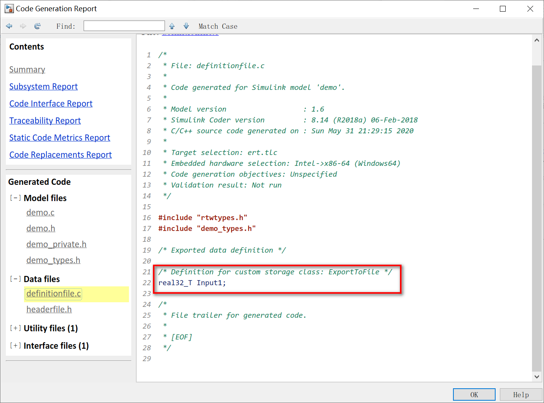Image resolution: width=544 pixels, height=403 pixels.
Task: View the demo.h header file
Action: (x=41, y=229)
